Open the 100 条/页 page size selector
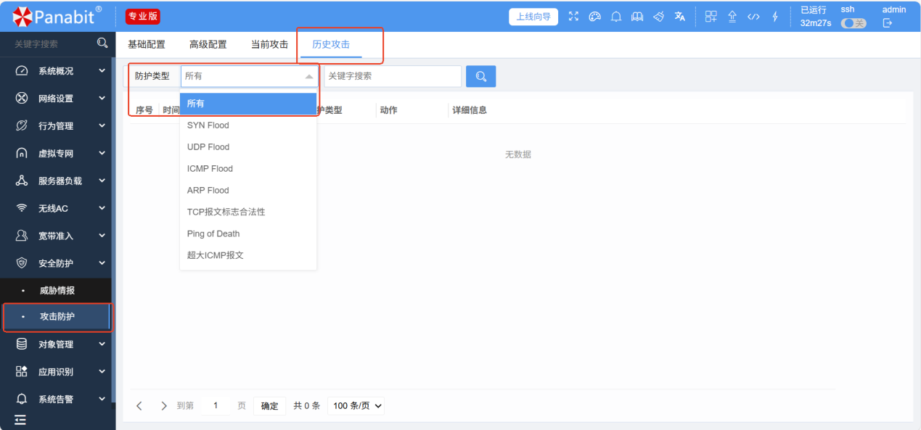The width and height of the screenshot is (921, 430). pyautogui.click(x=357, y=406)
